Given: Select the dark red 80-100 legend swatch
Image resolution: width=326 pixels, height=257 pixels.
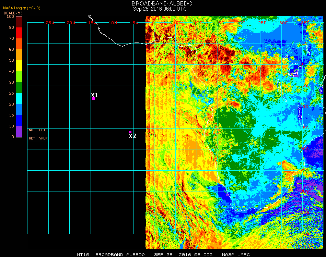Looking at the screenshot, I should (x=19, y=22).
